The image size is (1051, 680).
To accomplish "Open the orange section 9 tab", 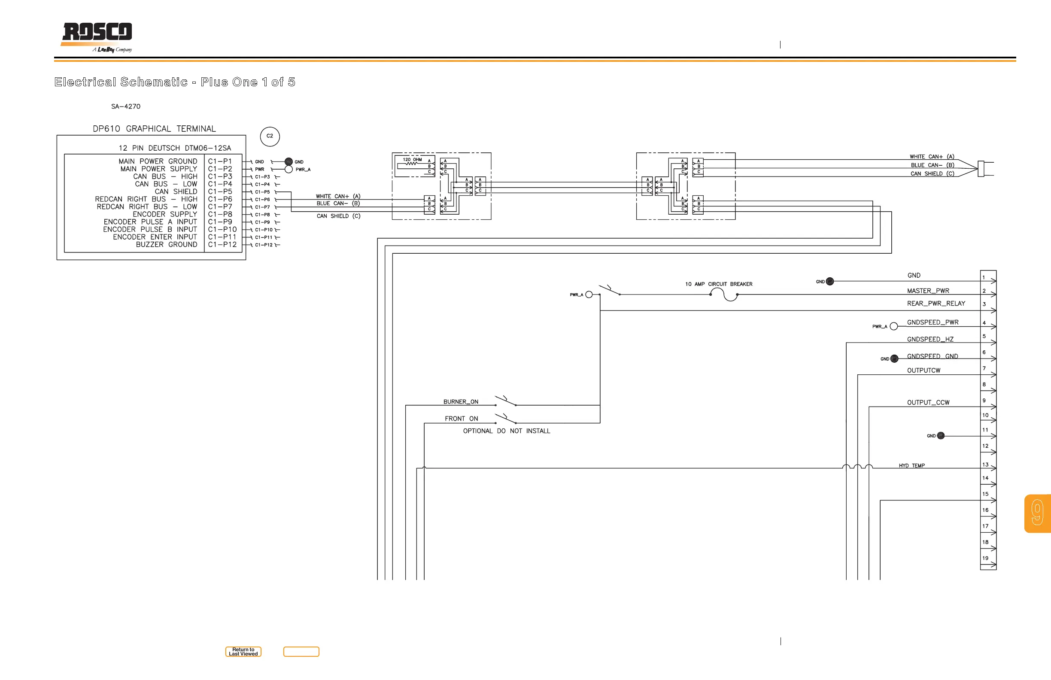I will coord(1037,513).
